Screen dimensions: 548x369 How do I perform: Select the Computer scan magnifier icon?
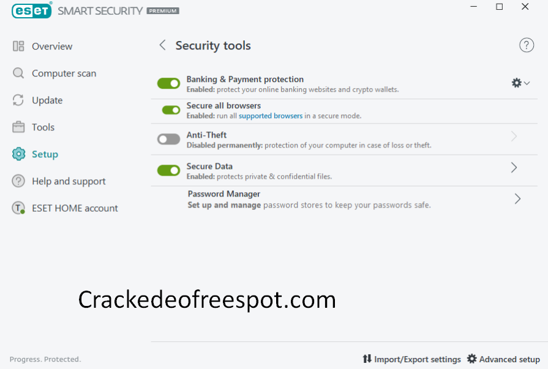(x=17, y=73)
